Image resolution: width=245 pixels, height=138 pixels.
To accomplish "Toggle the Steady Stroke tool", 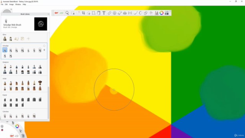I will coord(136,13).
